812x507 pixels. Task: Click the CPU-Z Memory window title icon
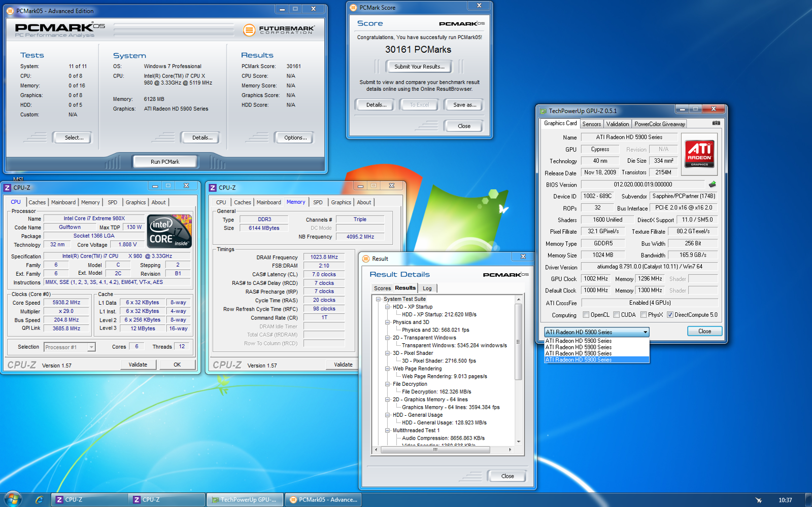point(213,188)
